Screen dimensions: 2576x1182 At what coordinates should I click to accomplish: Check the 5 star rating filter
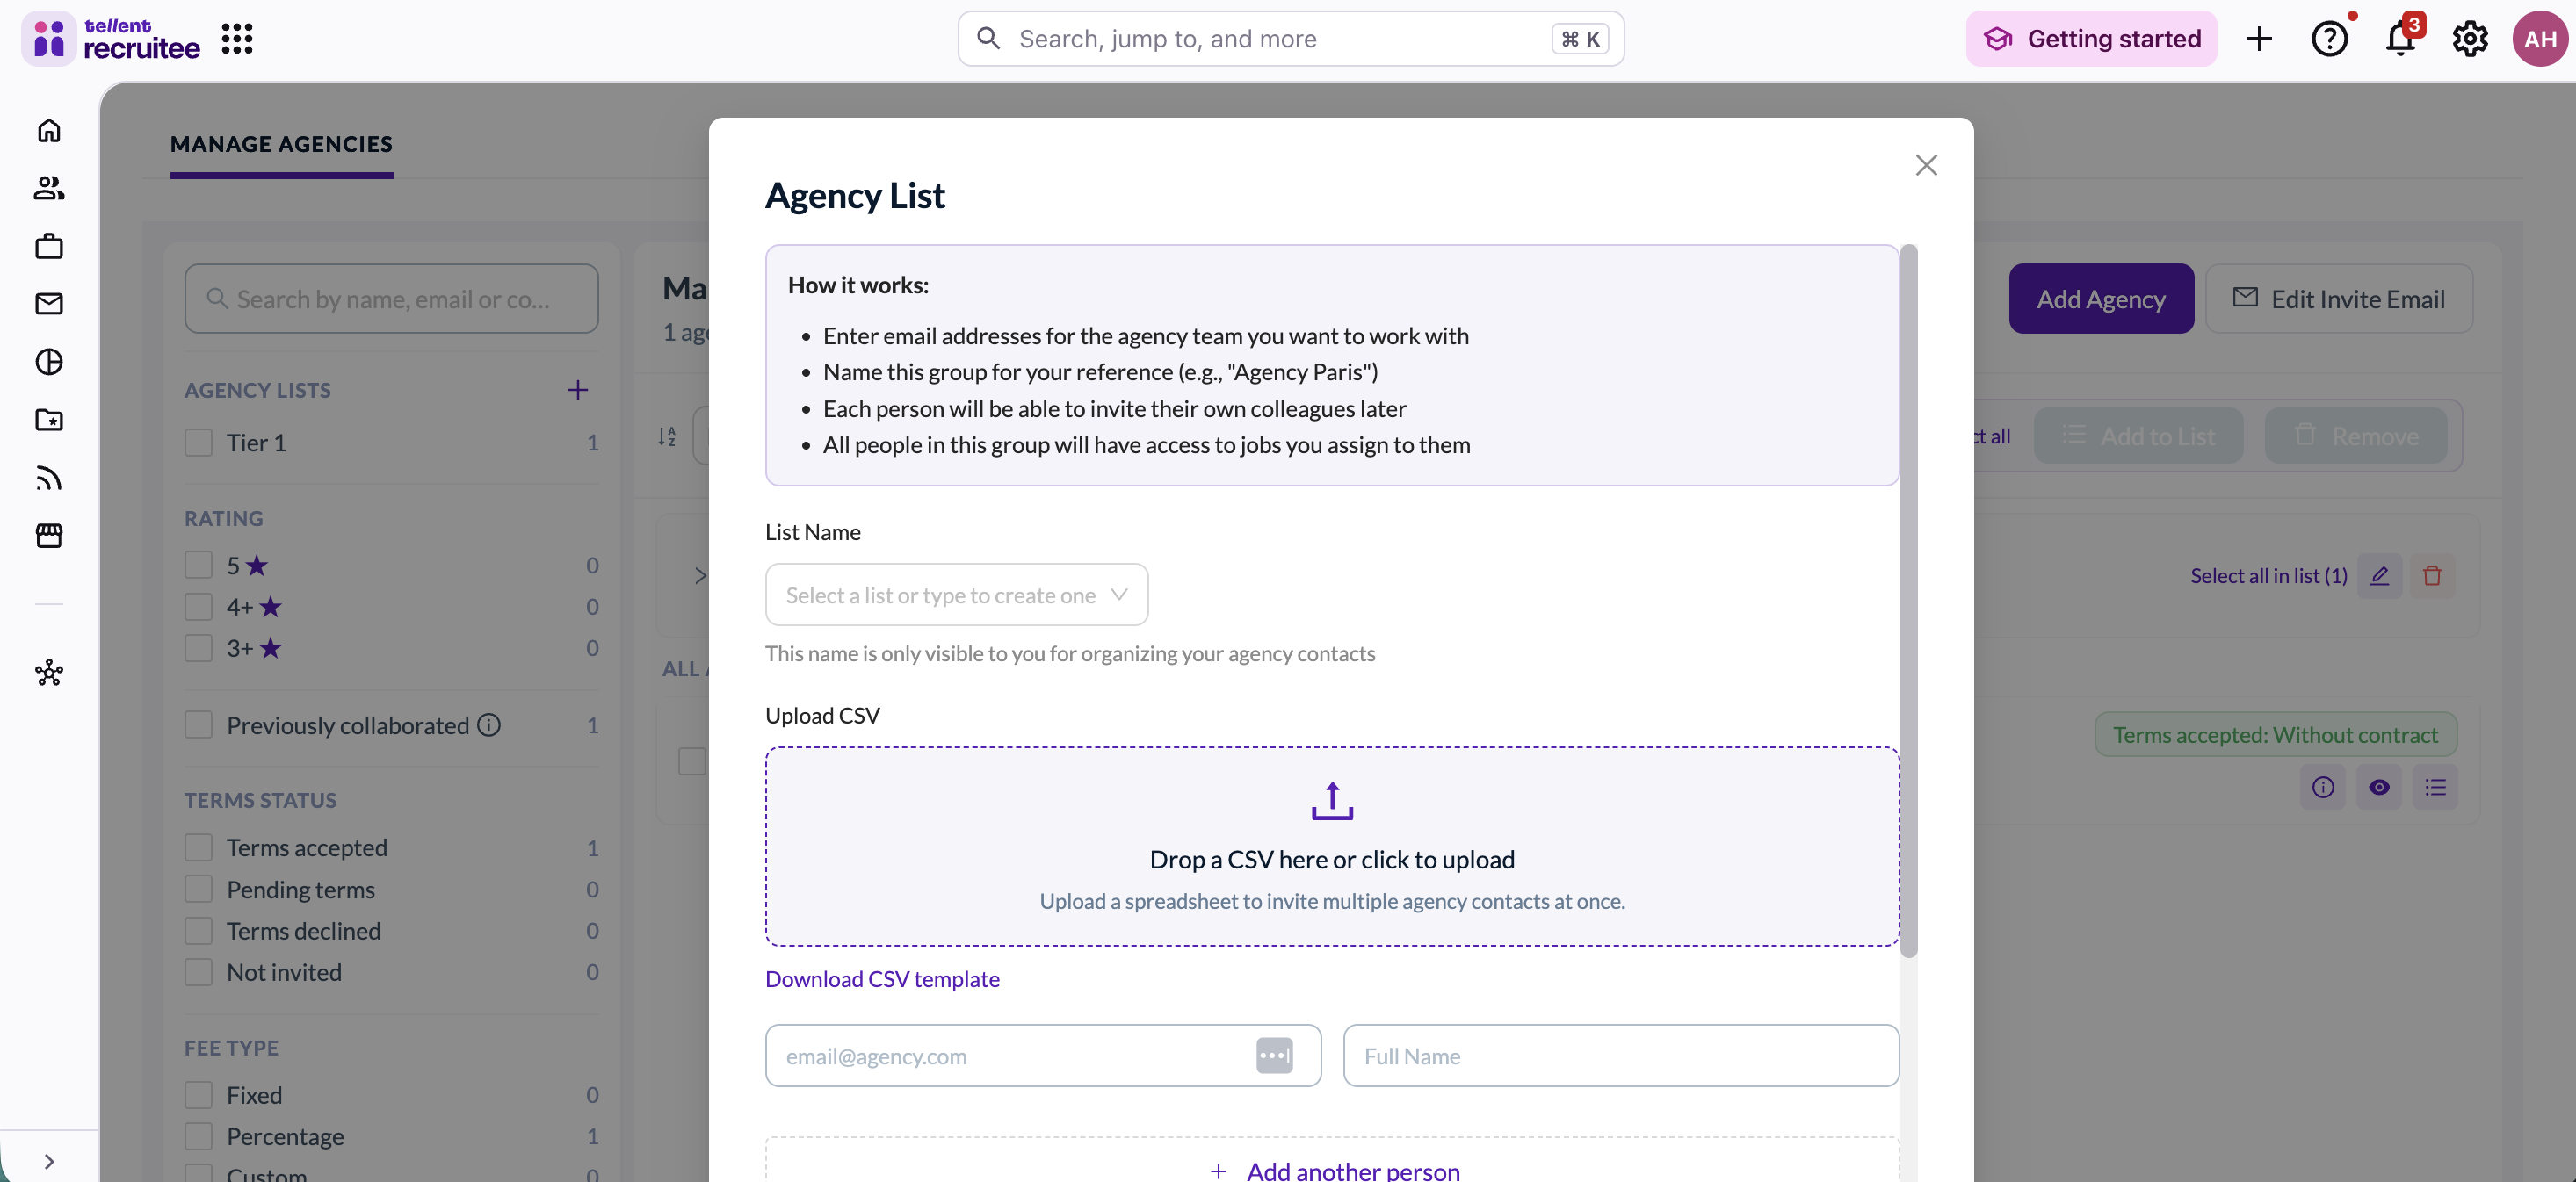(199, 566)
